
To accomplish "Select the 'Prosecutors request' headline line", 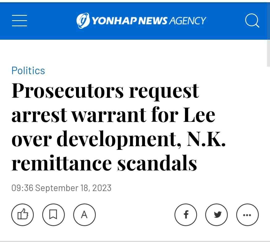I will 105,90.
